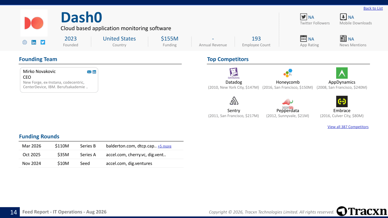Image resolution: width=388 pixels, height=218 pixels.
Task: Click the Embrace details (2016, Culver City, $80M)
Action: [x=342, y=116]
